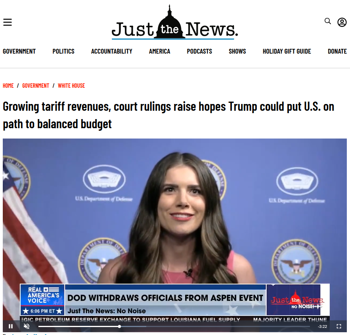
Task: Go to Just the News homepage logo
Action: pos(175,22)
